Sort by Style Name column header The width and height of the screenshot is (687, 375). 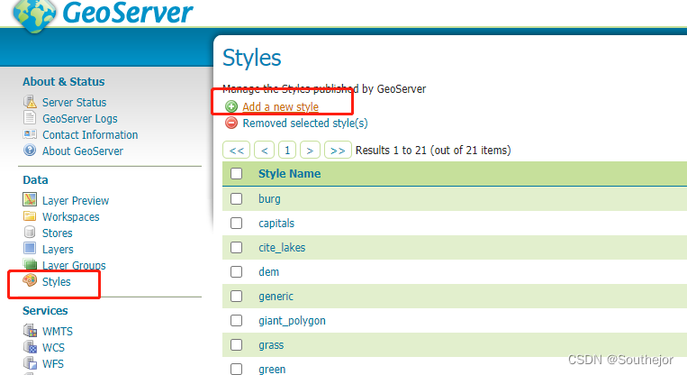click(290, 174)
